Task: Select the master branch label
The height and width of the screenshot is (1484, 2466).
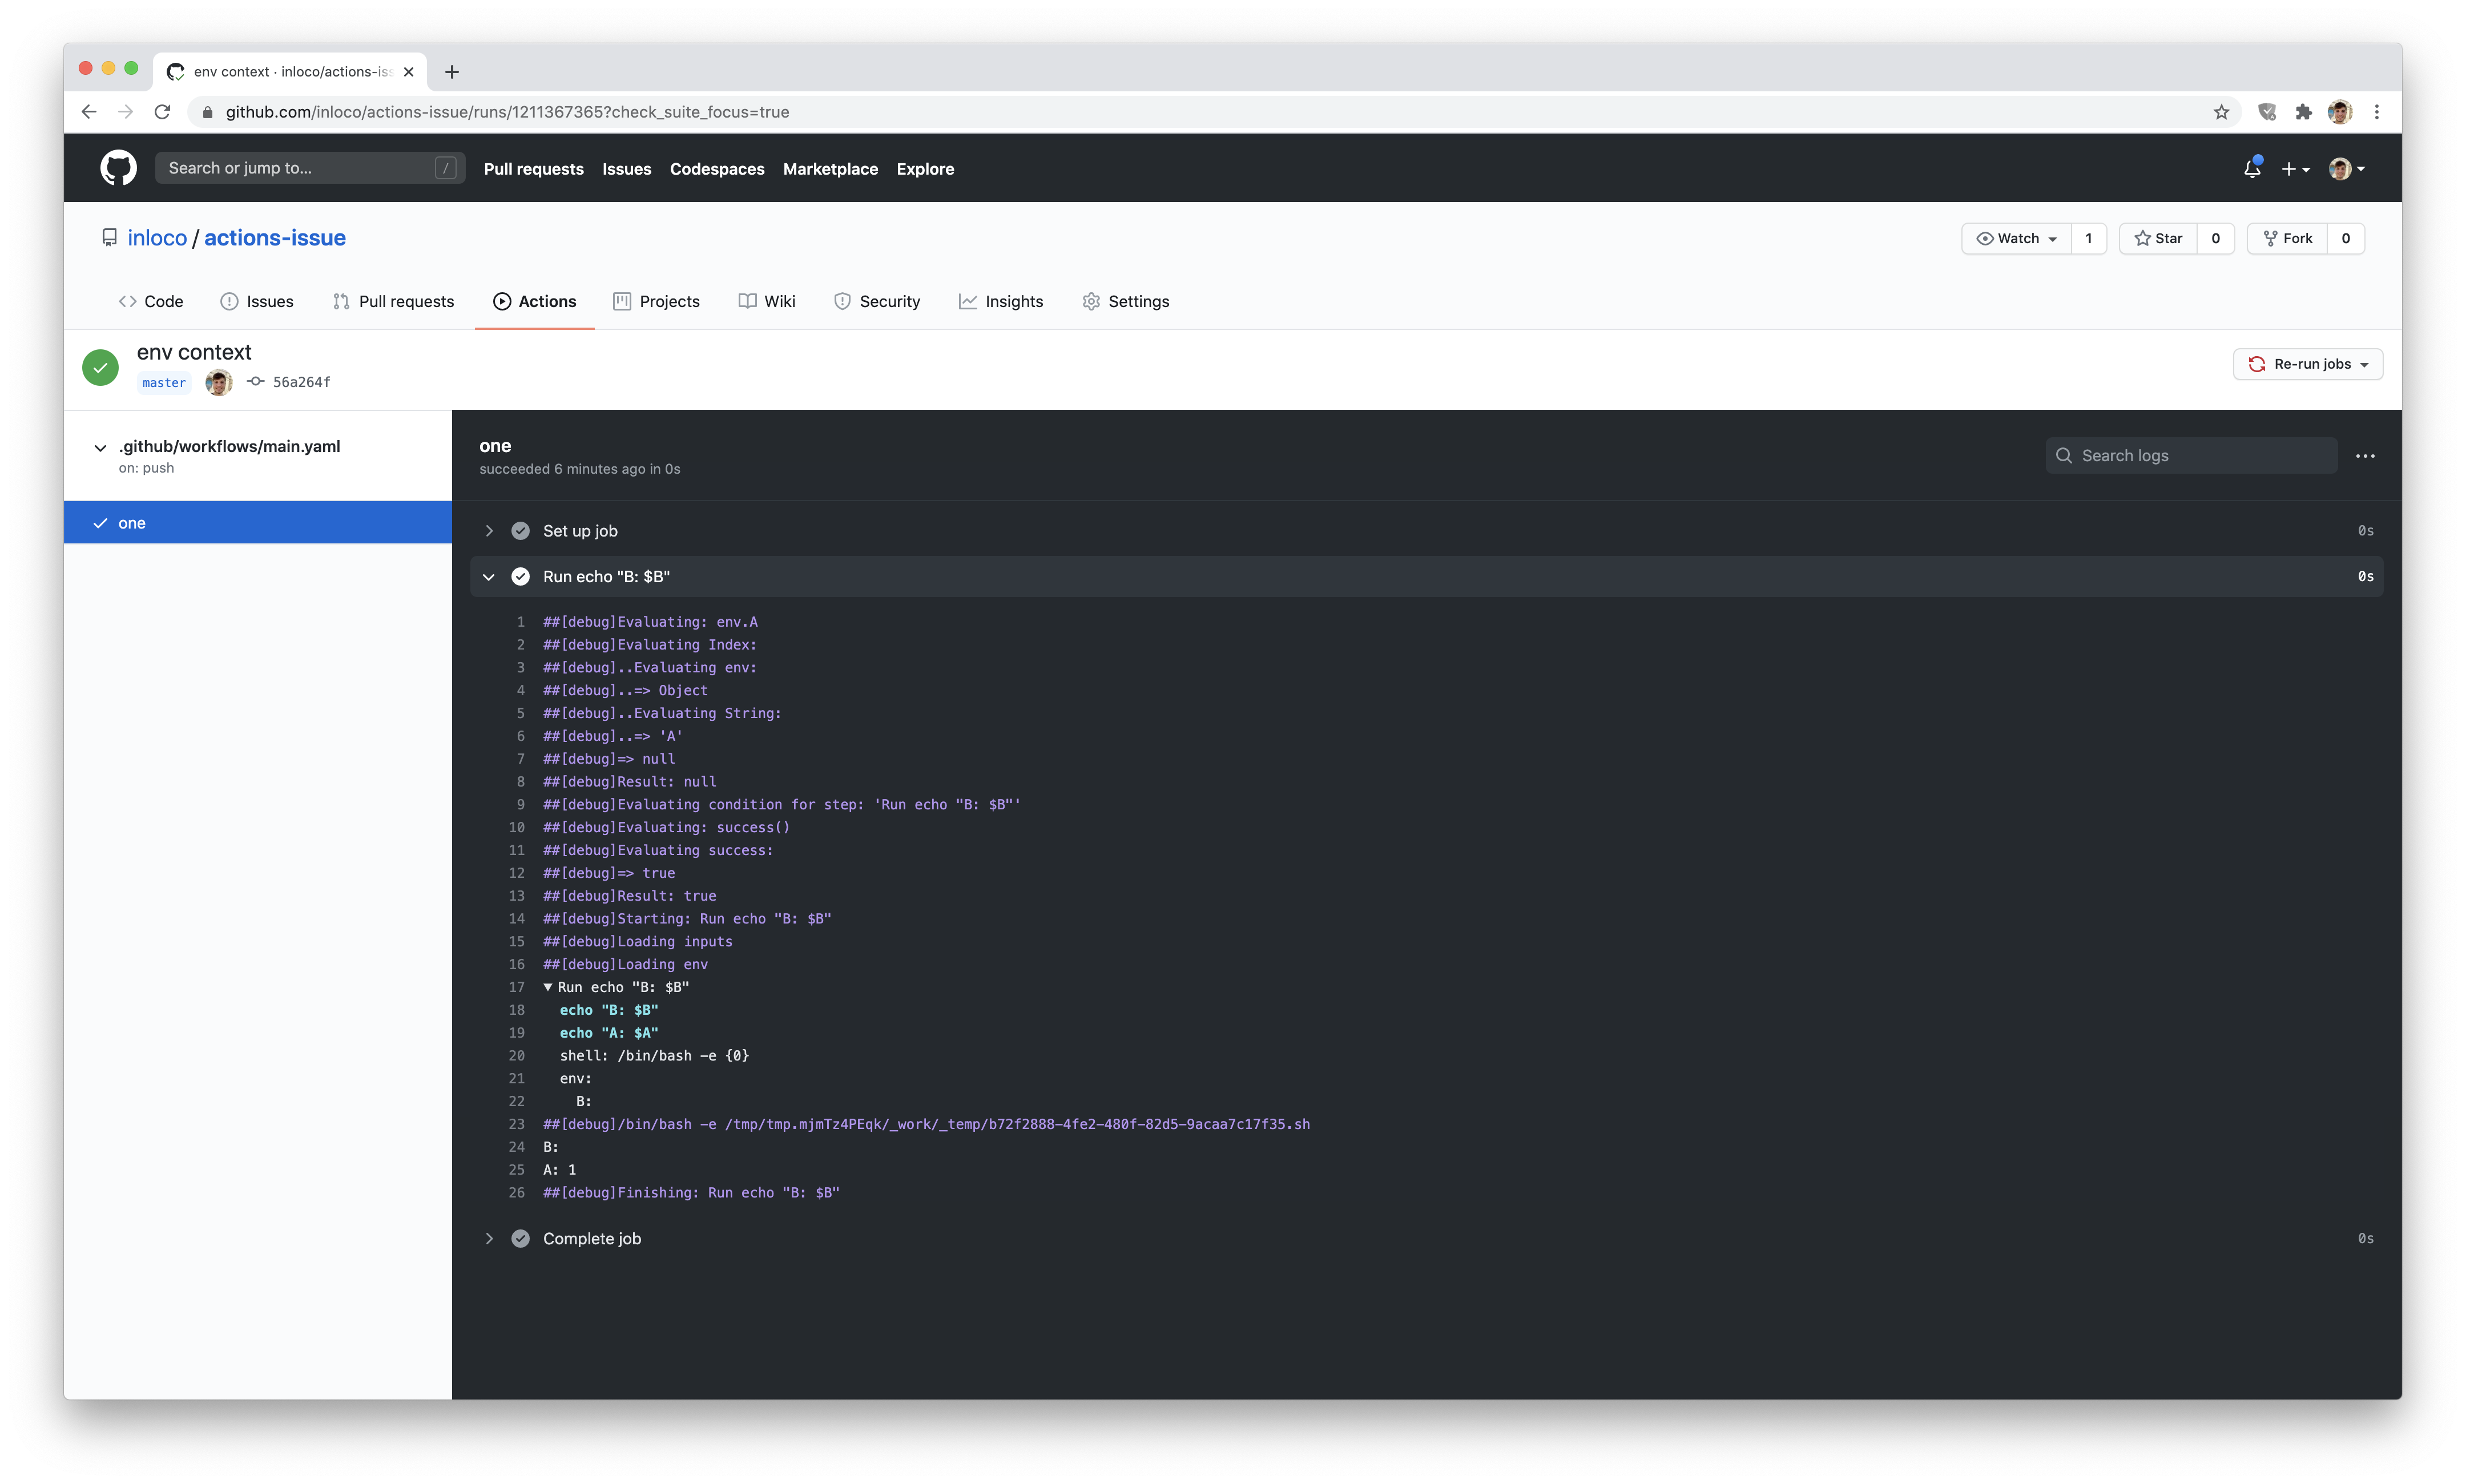Action: click(163, 382)
